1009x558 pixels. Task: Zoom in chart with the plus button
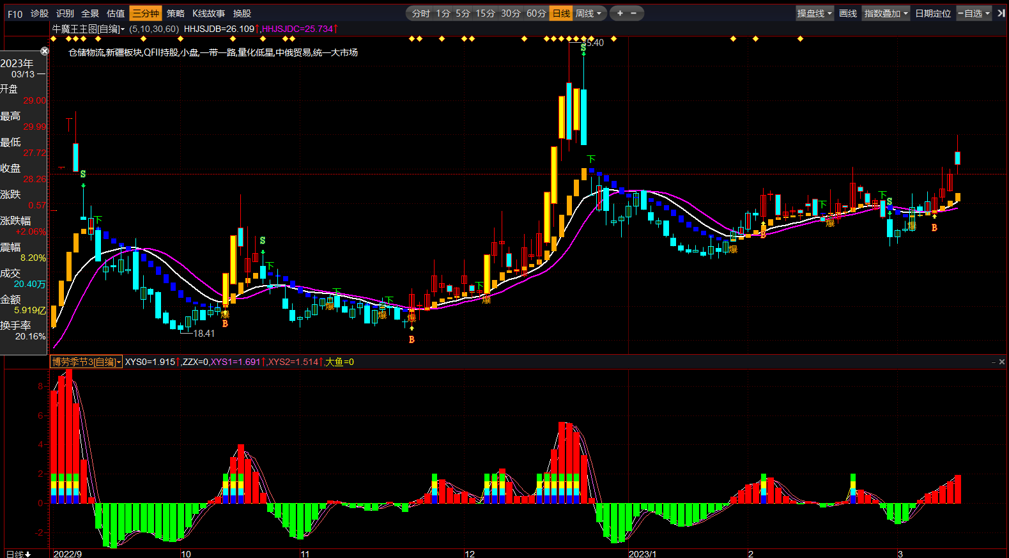(x=620, y=13)
